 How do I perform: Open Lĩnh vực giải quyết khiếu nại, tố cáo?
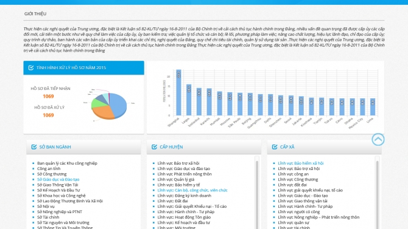point(310,190)
